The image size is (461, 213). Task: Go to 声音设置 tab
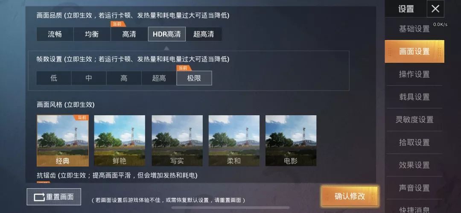click(x=414, y=188)
